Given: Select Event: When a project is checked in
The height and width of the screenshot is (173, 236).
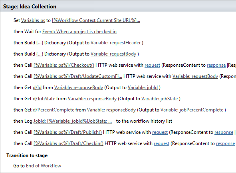Looking at the screenshot, I should click(x=79, y=32).
